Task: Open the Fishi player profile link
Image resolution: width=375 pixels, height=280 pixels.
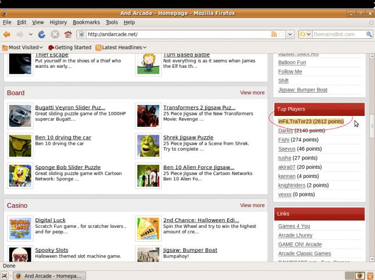Action: [284, 140]
